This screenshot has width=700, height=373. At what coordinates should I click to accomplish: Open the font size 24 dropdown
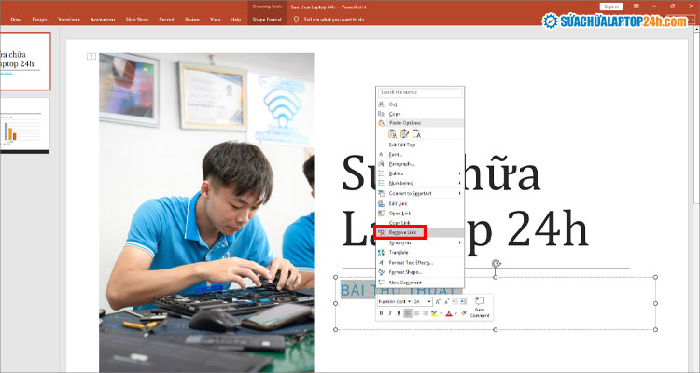click(429, 302)
